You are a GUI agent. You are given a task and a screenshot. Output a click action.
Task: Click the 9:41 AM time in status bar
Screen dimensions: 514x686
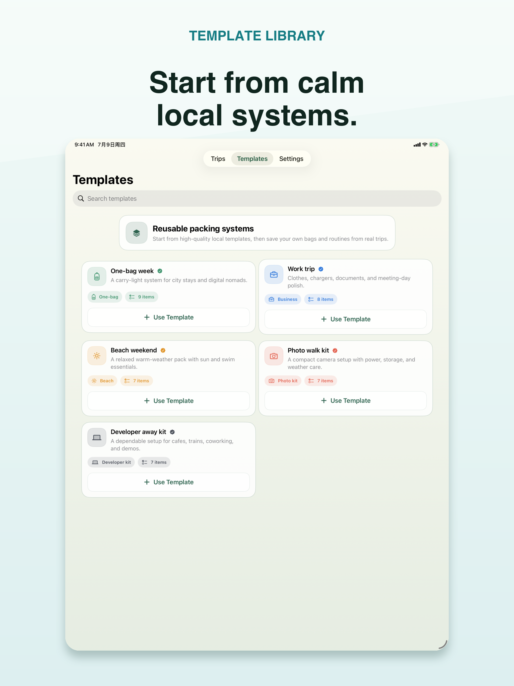click(x=84, y=145)
